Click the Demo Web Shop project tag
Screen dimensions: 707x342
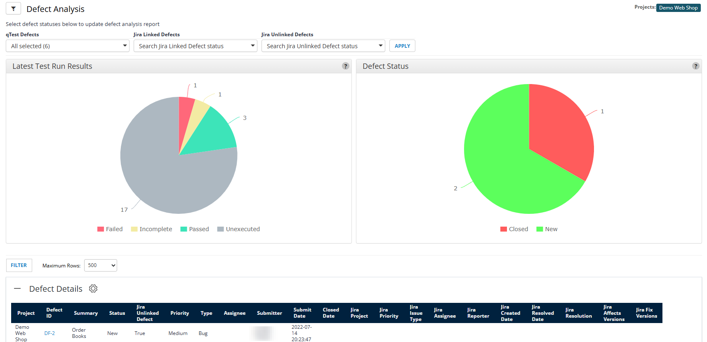click(678, 8)
